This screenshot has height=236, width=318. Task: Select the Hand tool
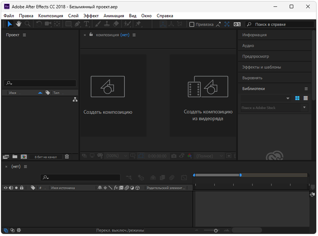pyautogui.click(x=19, y=24)
